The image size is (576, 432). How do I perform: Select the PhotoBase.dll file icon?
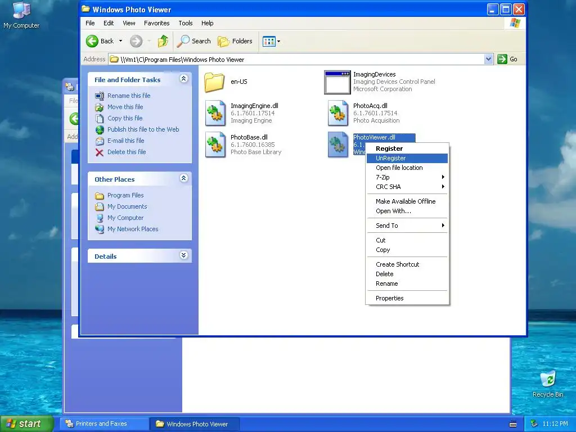[215, 145]
